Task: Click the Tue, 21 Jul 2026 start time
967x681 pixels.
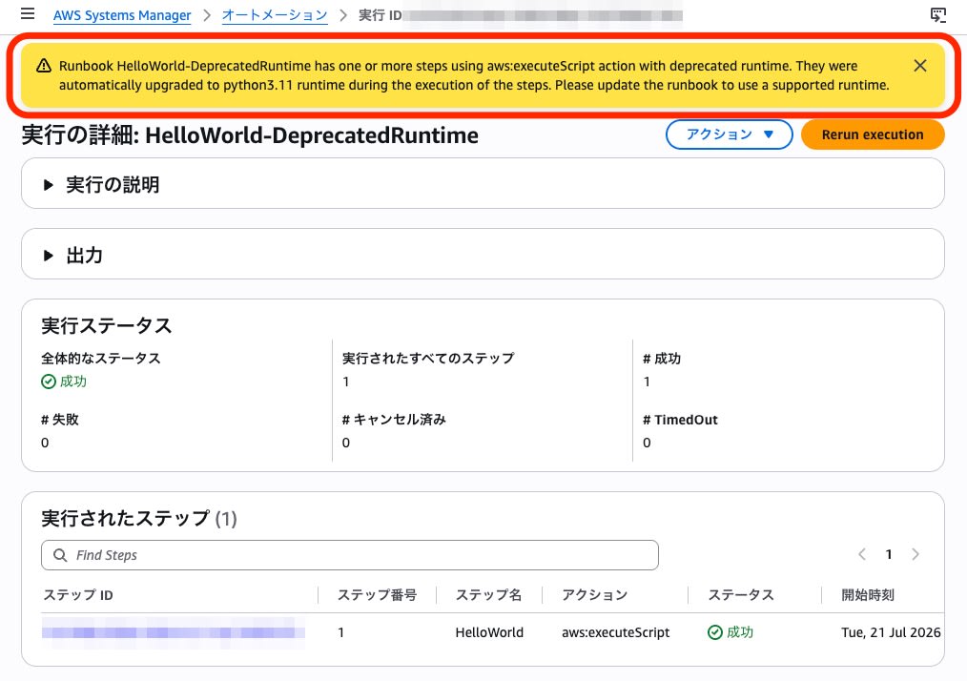Action: tap(891, 632)
